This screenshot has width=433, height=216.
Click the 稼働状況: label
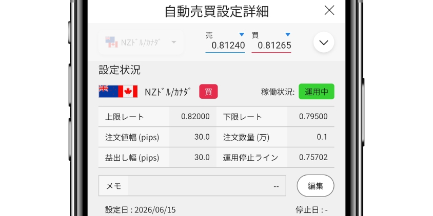[278, 92]
